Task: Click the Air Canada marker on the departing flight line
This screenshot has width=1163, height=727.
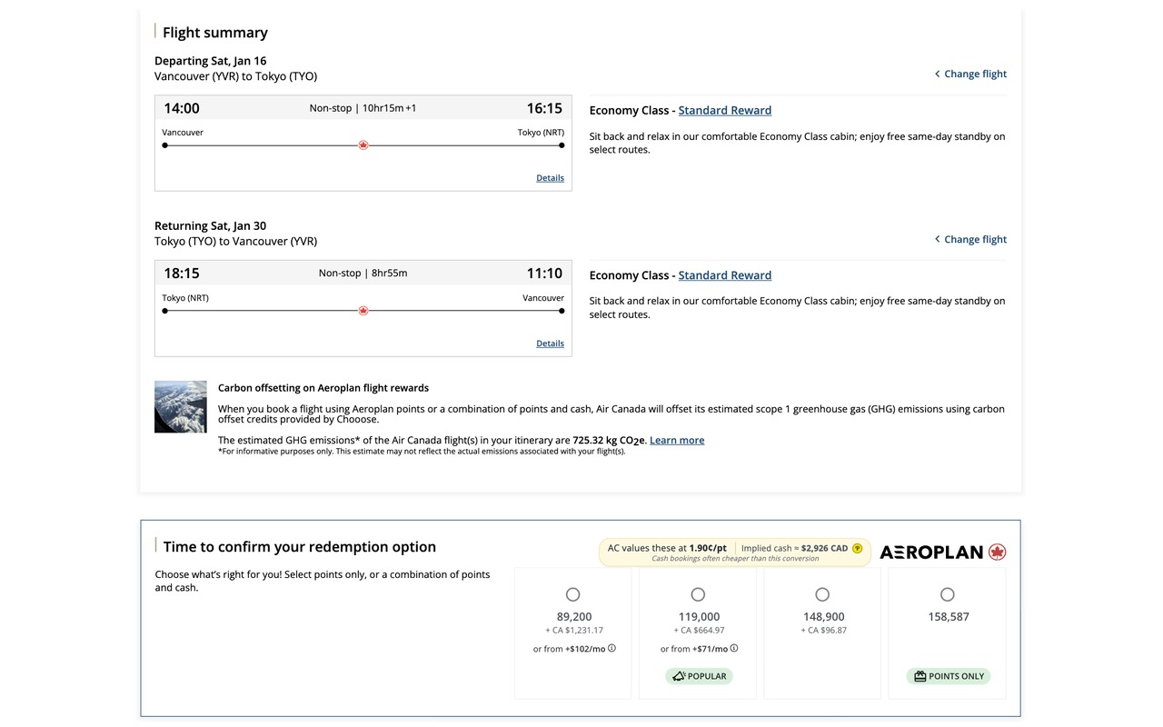Action: point(363,145)
